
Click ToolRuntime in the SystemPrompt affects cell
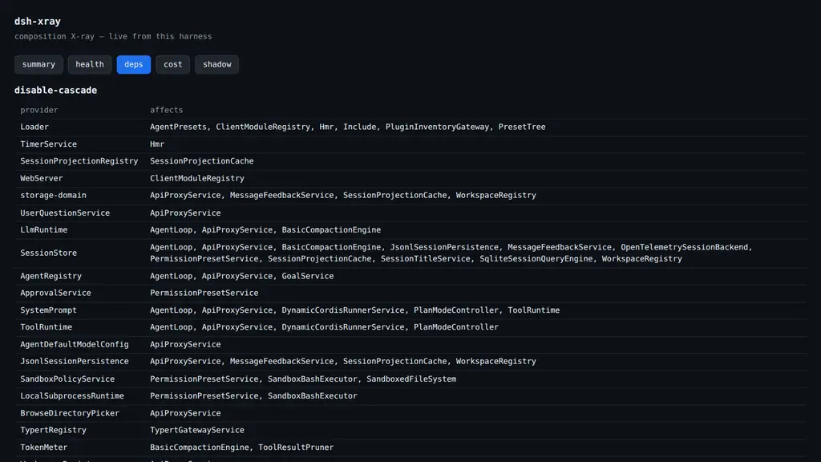point(533,310)
